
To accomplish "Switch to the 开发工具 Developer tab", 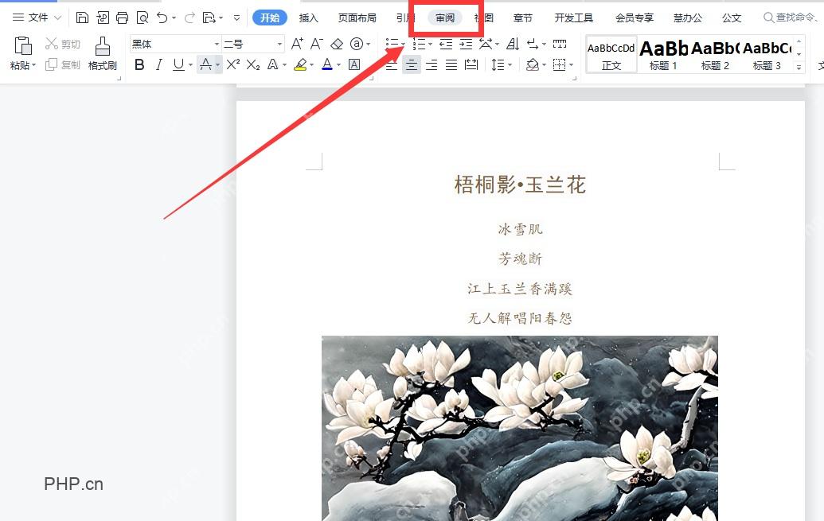I will coord(574,17).
